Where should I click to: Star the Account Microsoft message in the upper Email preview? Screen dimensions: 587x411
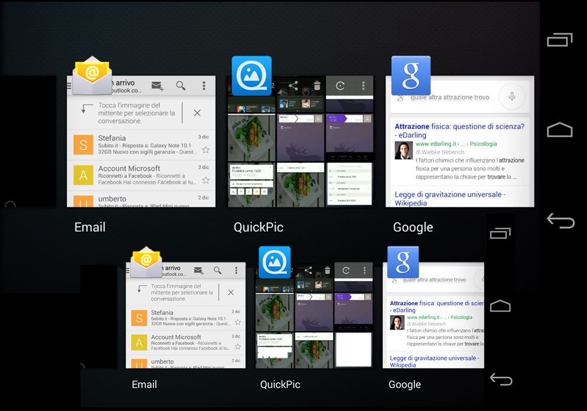coord(205,180)
